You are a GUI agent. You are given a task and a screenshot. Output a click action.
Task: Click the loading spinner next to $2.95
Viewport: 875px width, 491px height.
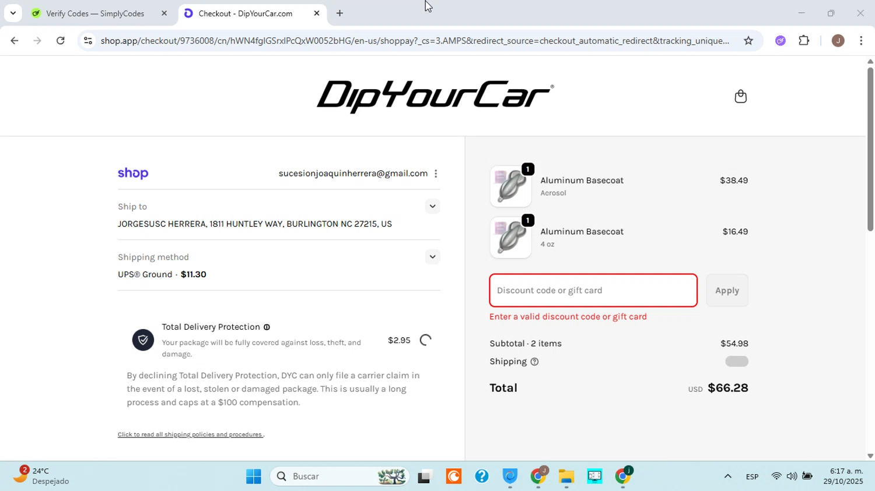coord(426,340)
